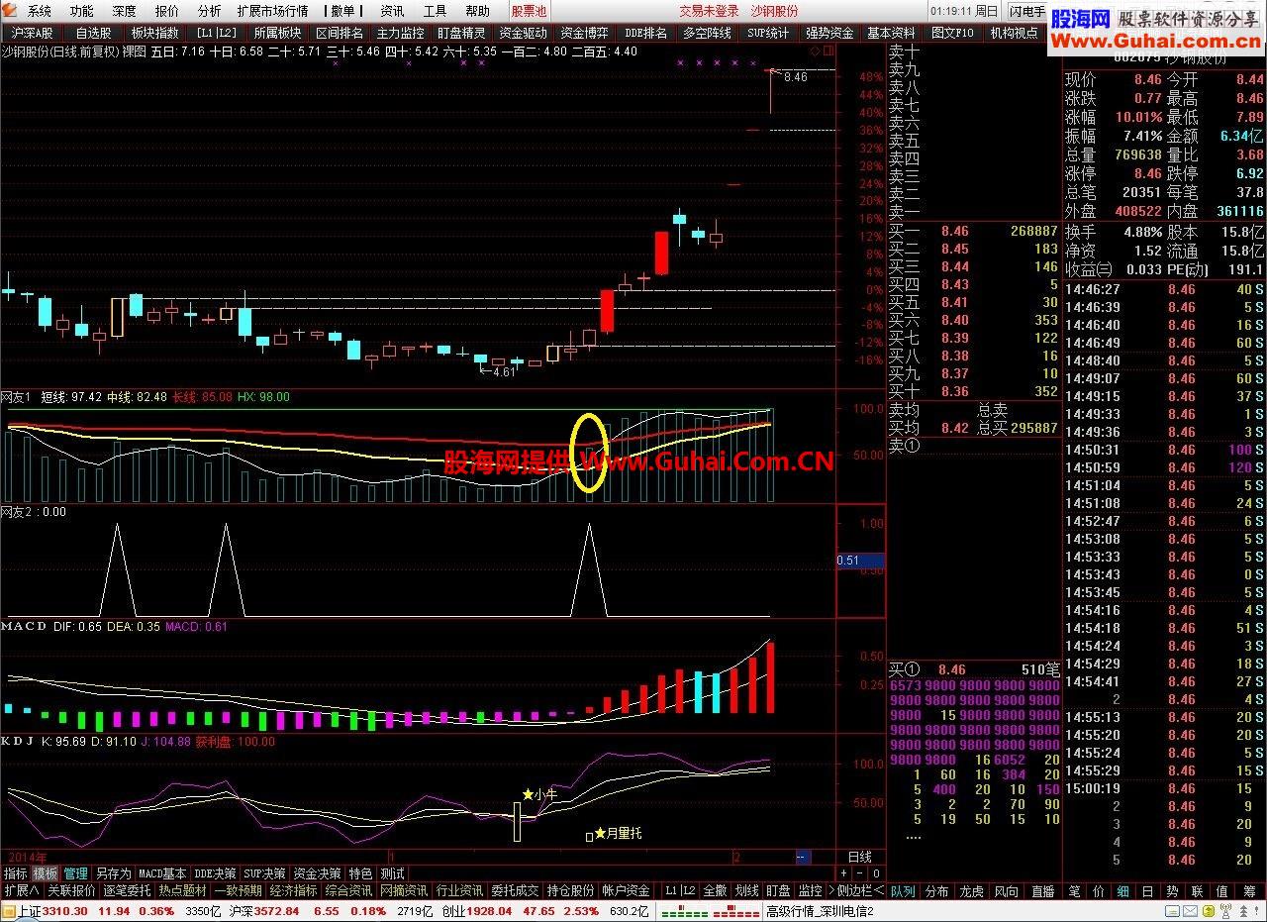Viewport: 1267px width, 922px height.
Task: Zoom in the chart with the + button
Action: coord(843,873)
